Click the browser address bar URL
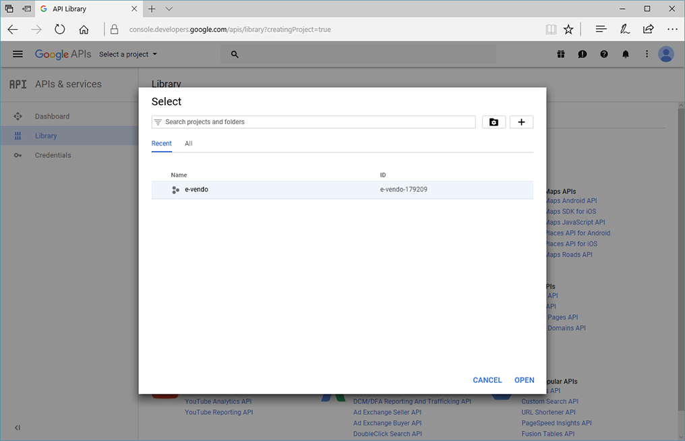 pos(230,29)
